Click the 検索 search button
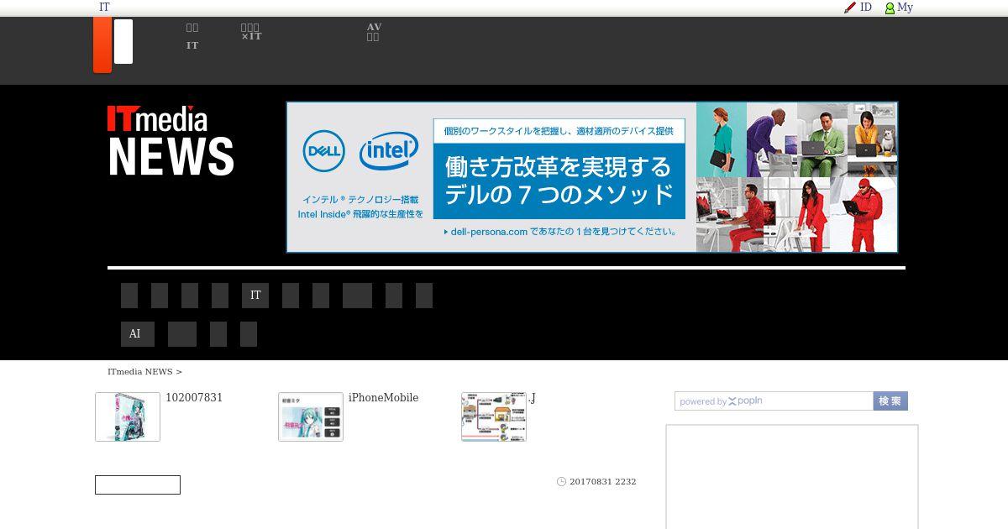1008x529 pixels. coord(890,401)
